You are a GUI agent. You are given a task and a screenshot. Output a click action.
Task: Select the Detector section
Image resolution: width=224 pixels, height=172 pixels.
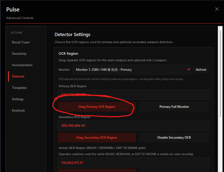18,76
